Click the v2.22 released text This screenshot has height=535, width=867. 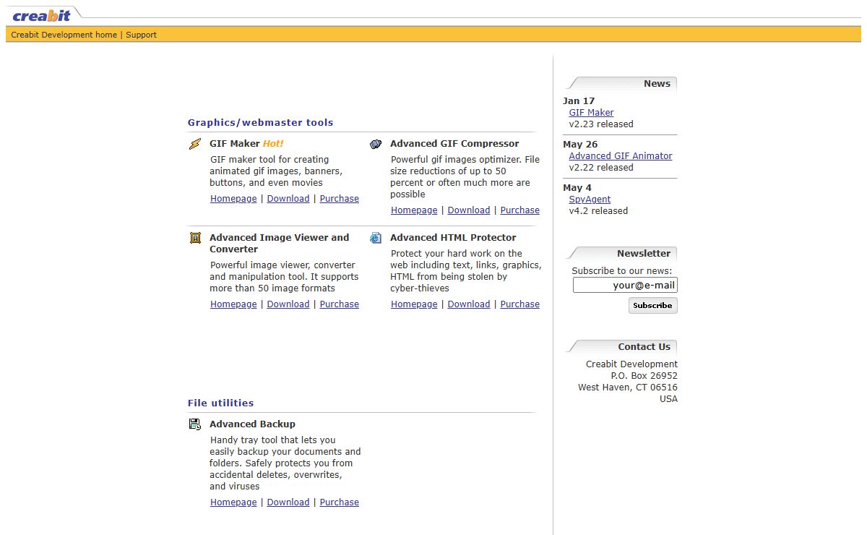[601, 168]
